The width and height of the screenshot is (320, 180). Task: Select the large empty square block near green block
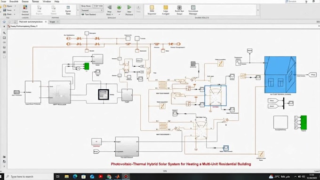point(280,122)
